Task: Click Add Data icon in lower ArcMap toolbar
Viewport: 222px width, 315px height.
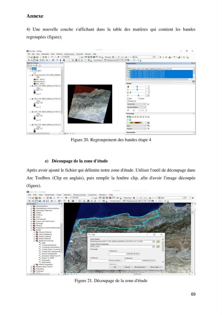Action: [66, 198]
